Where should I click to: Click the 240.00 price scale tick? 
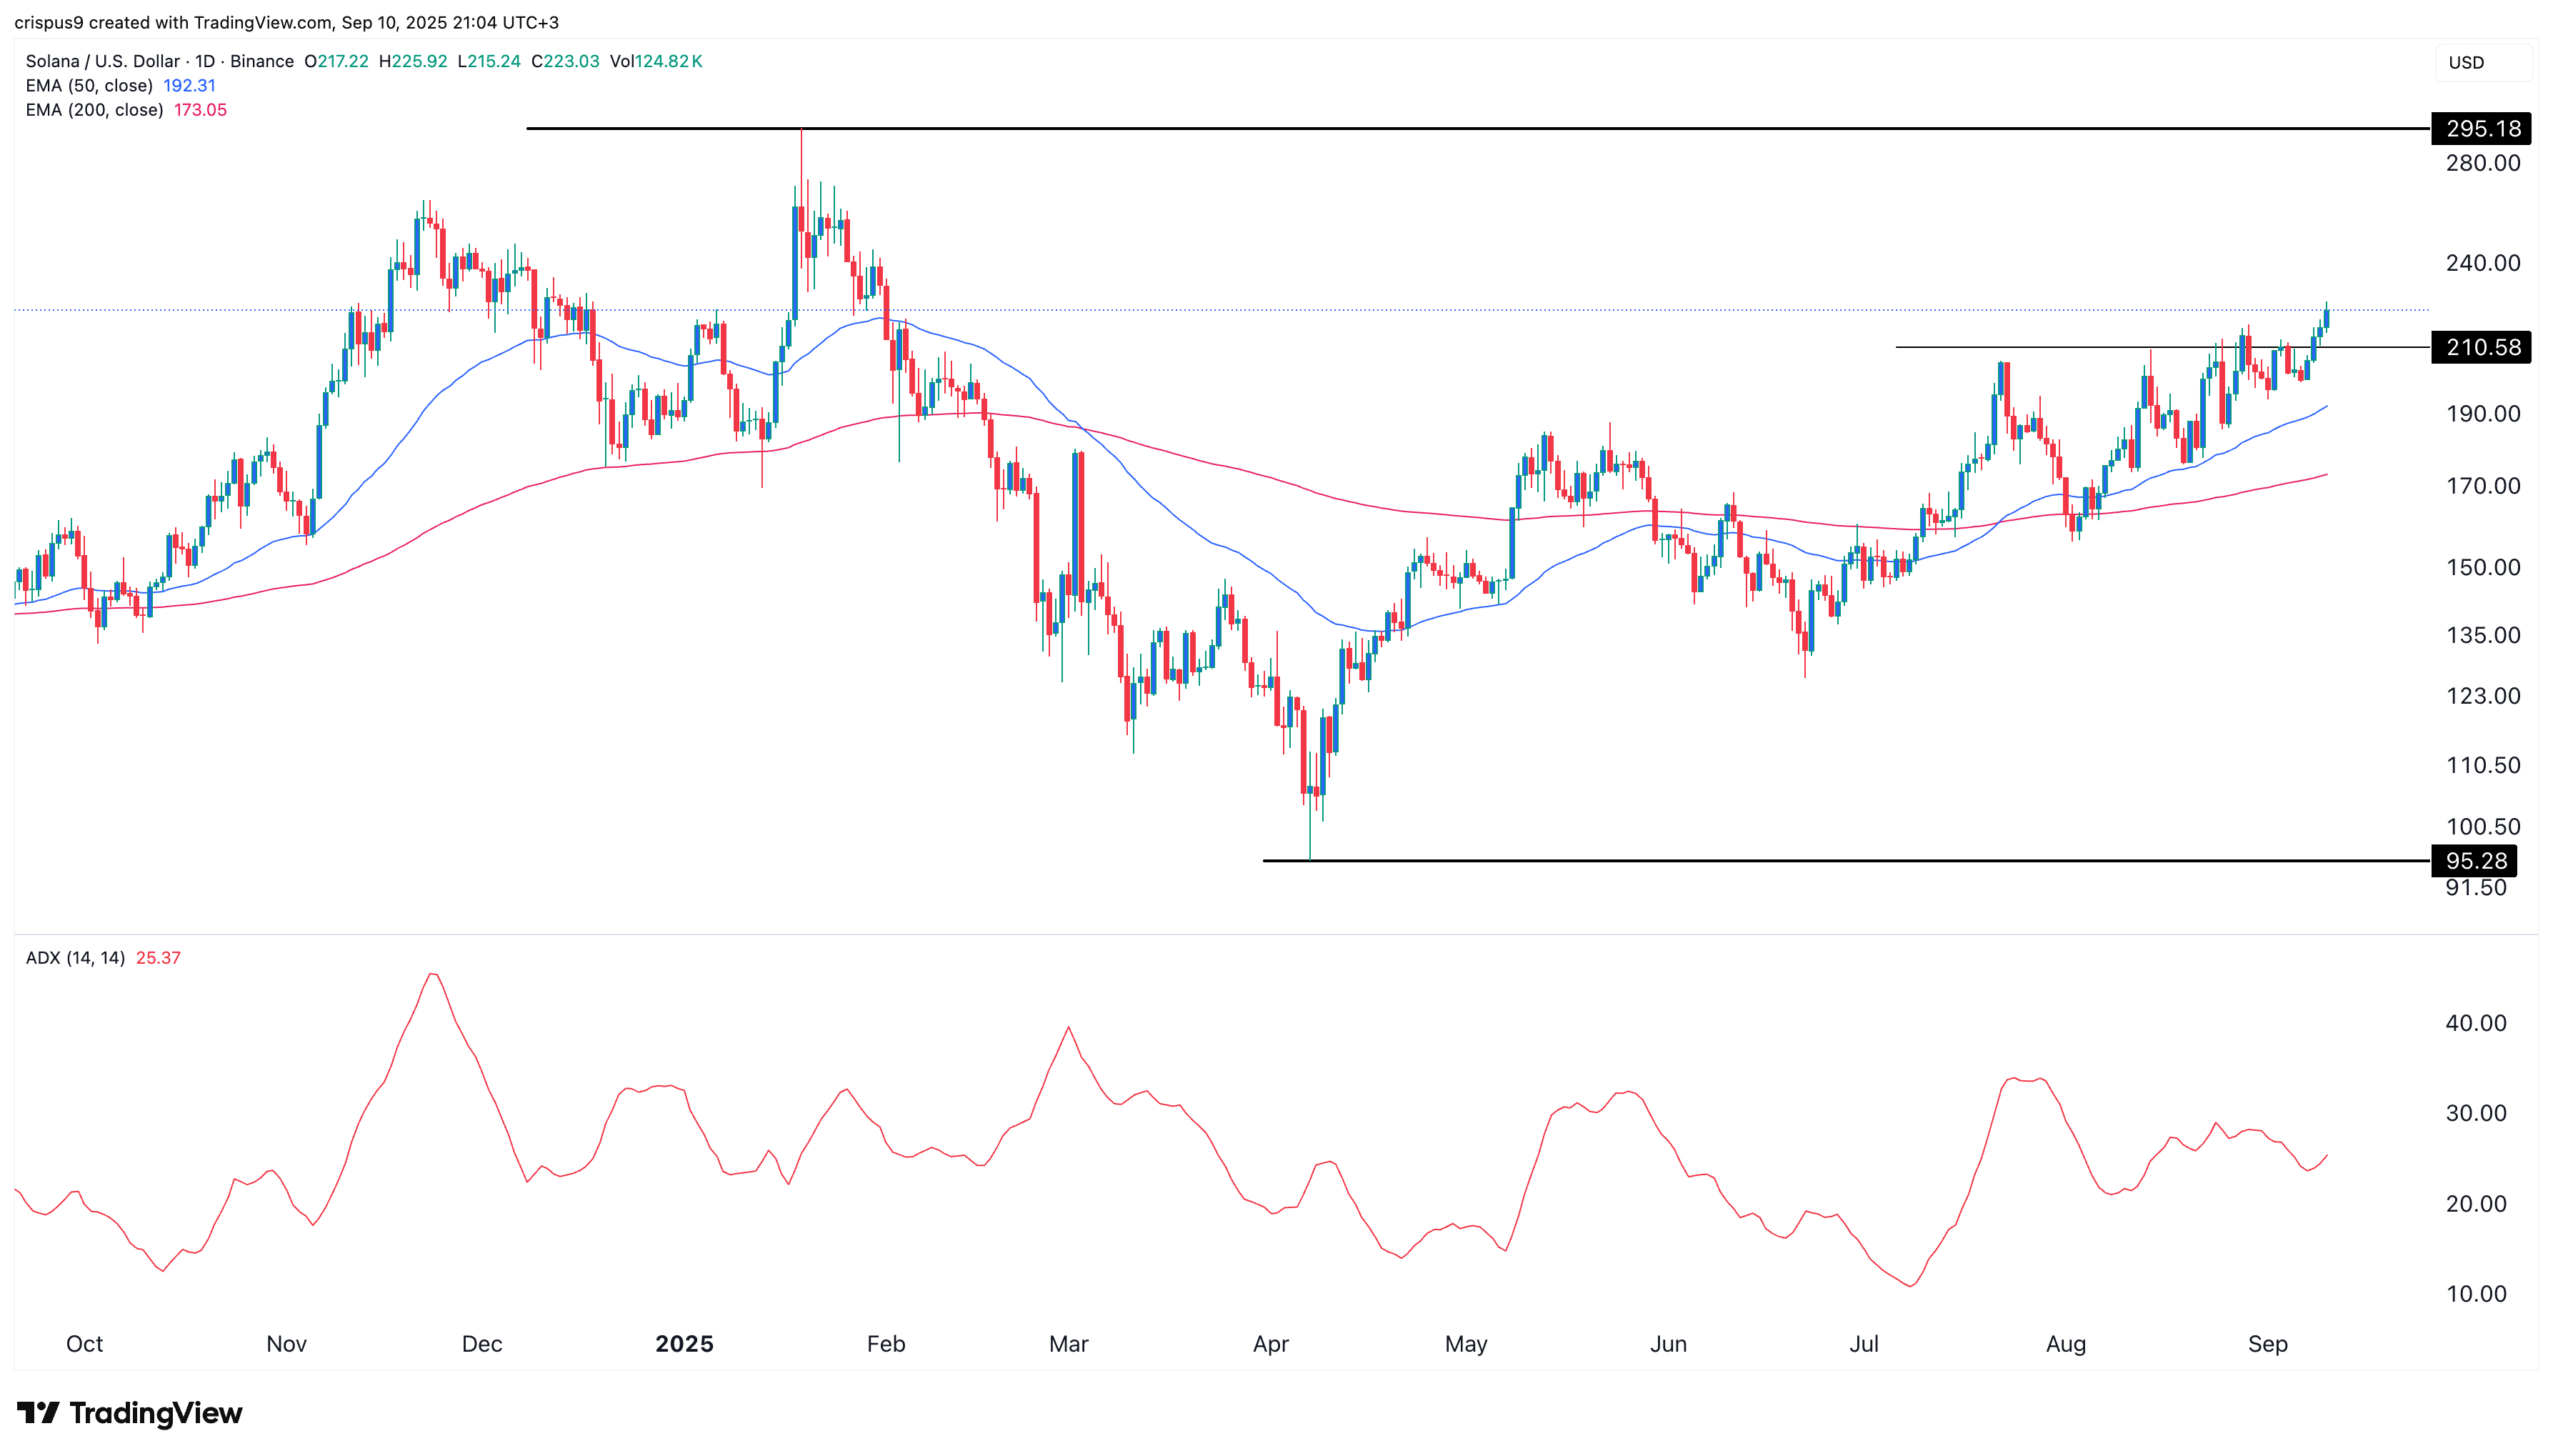(2482, 262)
